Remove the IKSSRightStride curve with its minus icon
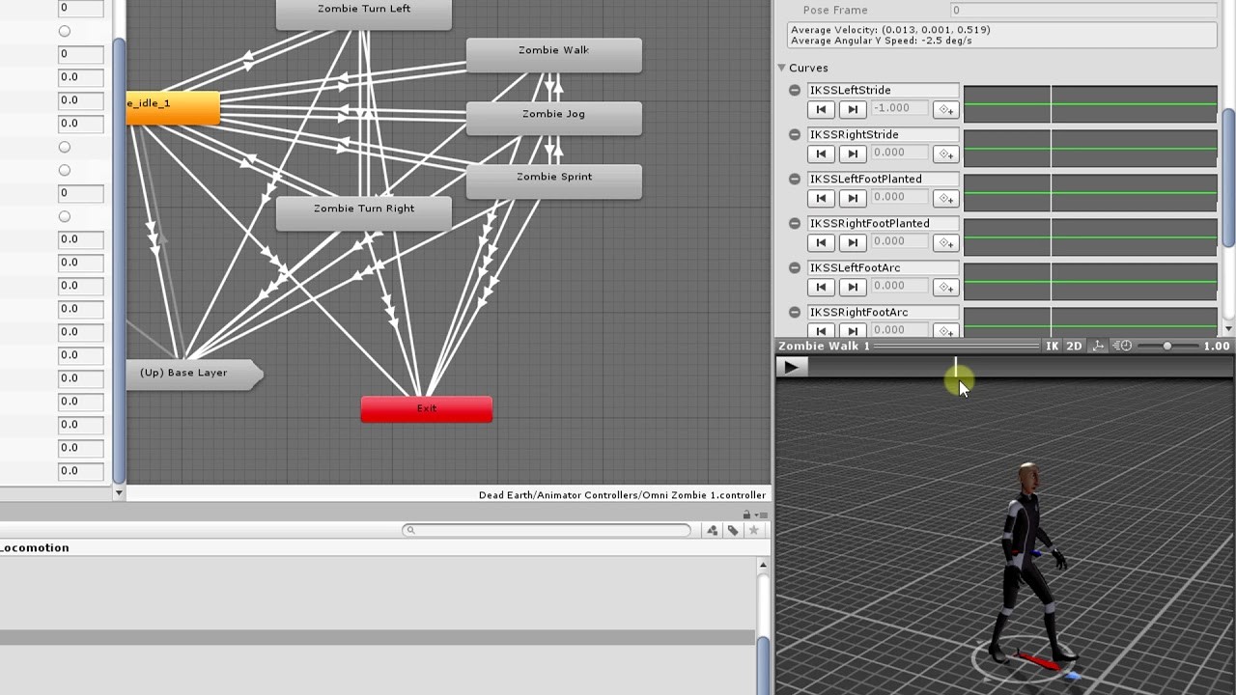The image size is (1236, 695). coord(795,134)
